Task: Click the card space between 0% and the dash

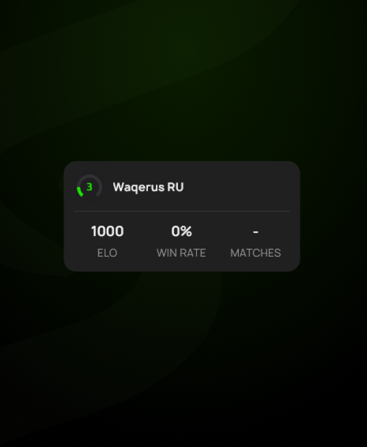Action: pyautogui.click(x=223, y=231)
